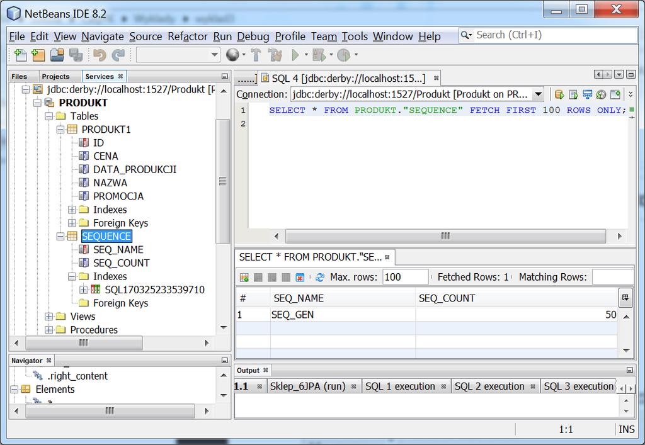
Task: Click the Truncate Table icon with red x
Action: coord(300,278)
